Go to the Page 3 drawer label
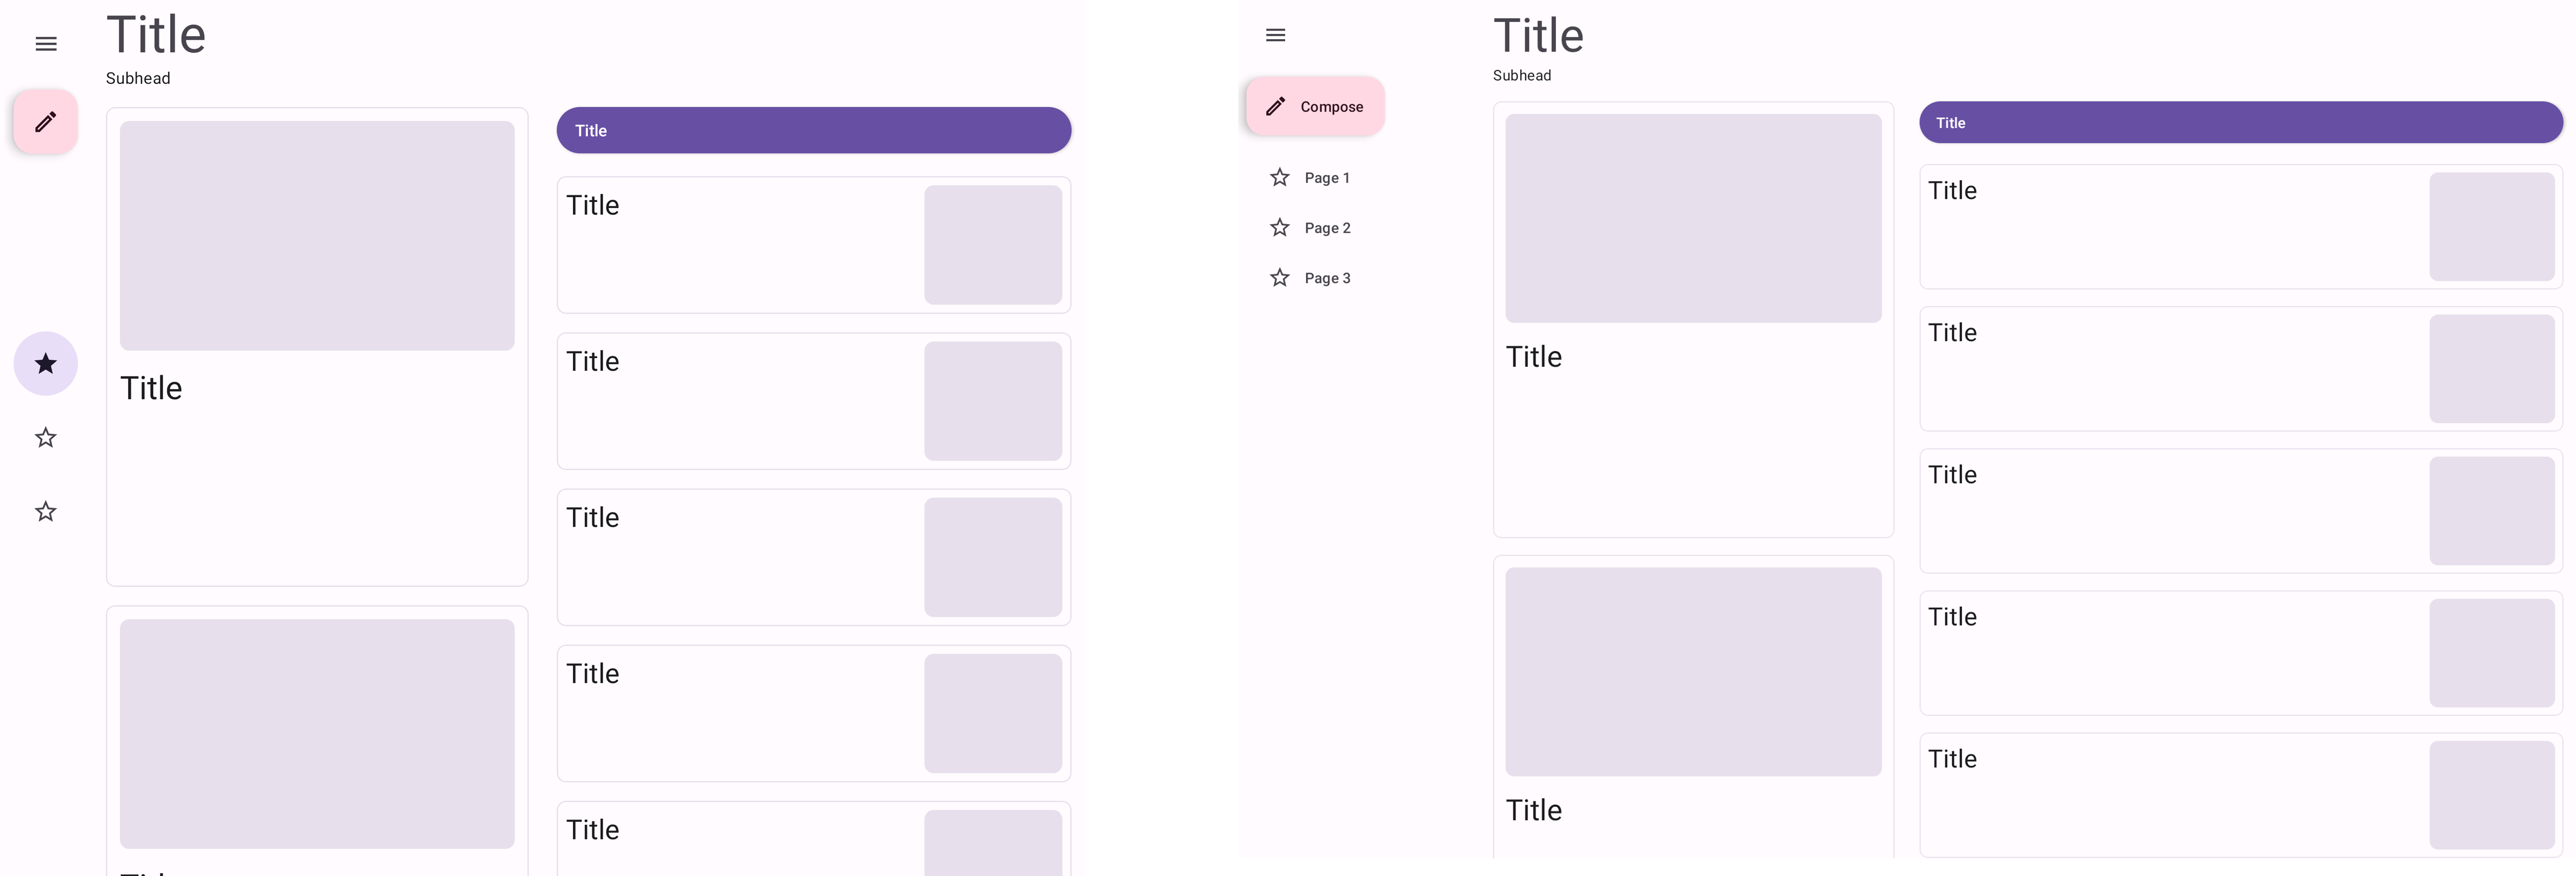Screen dimensions: 2576x876 coord(1327,278)
